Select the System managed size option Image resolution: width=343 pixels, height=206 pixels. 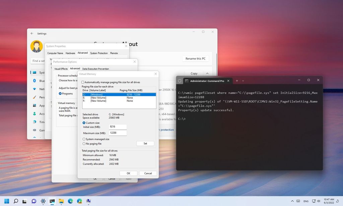pyautogui.click(x=84, y=139)
